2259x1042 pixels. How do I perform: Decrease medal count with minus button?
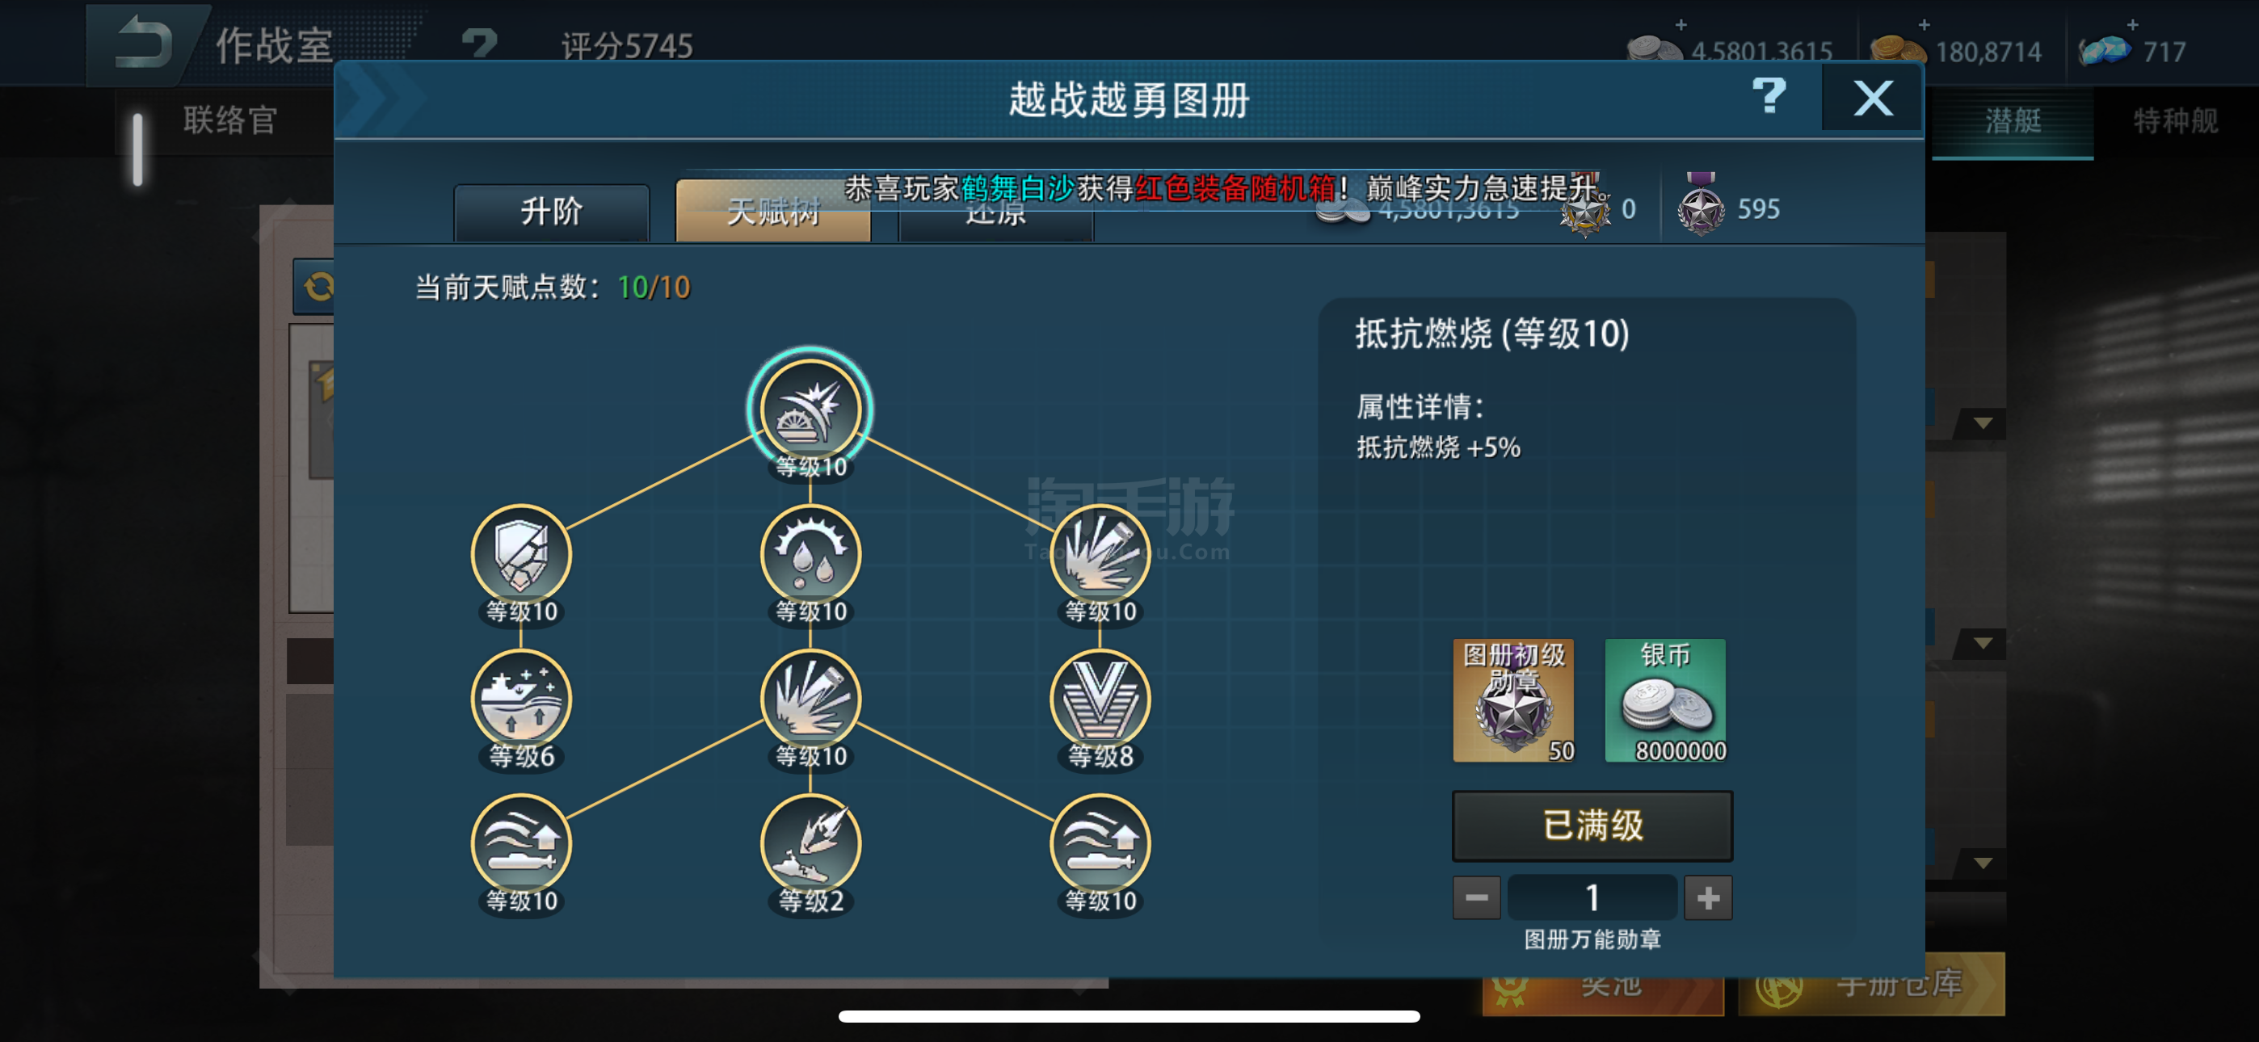pos(1476,897)
